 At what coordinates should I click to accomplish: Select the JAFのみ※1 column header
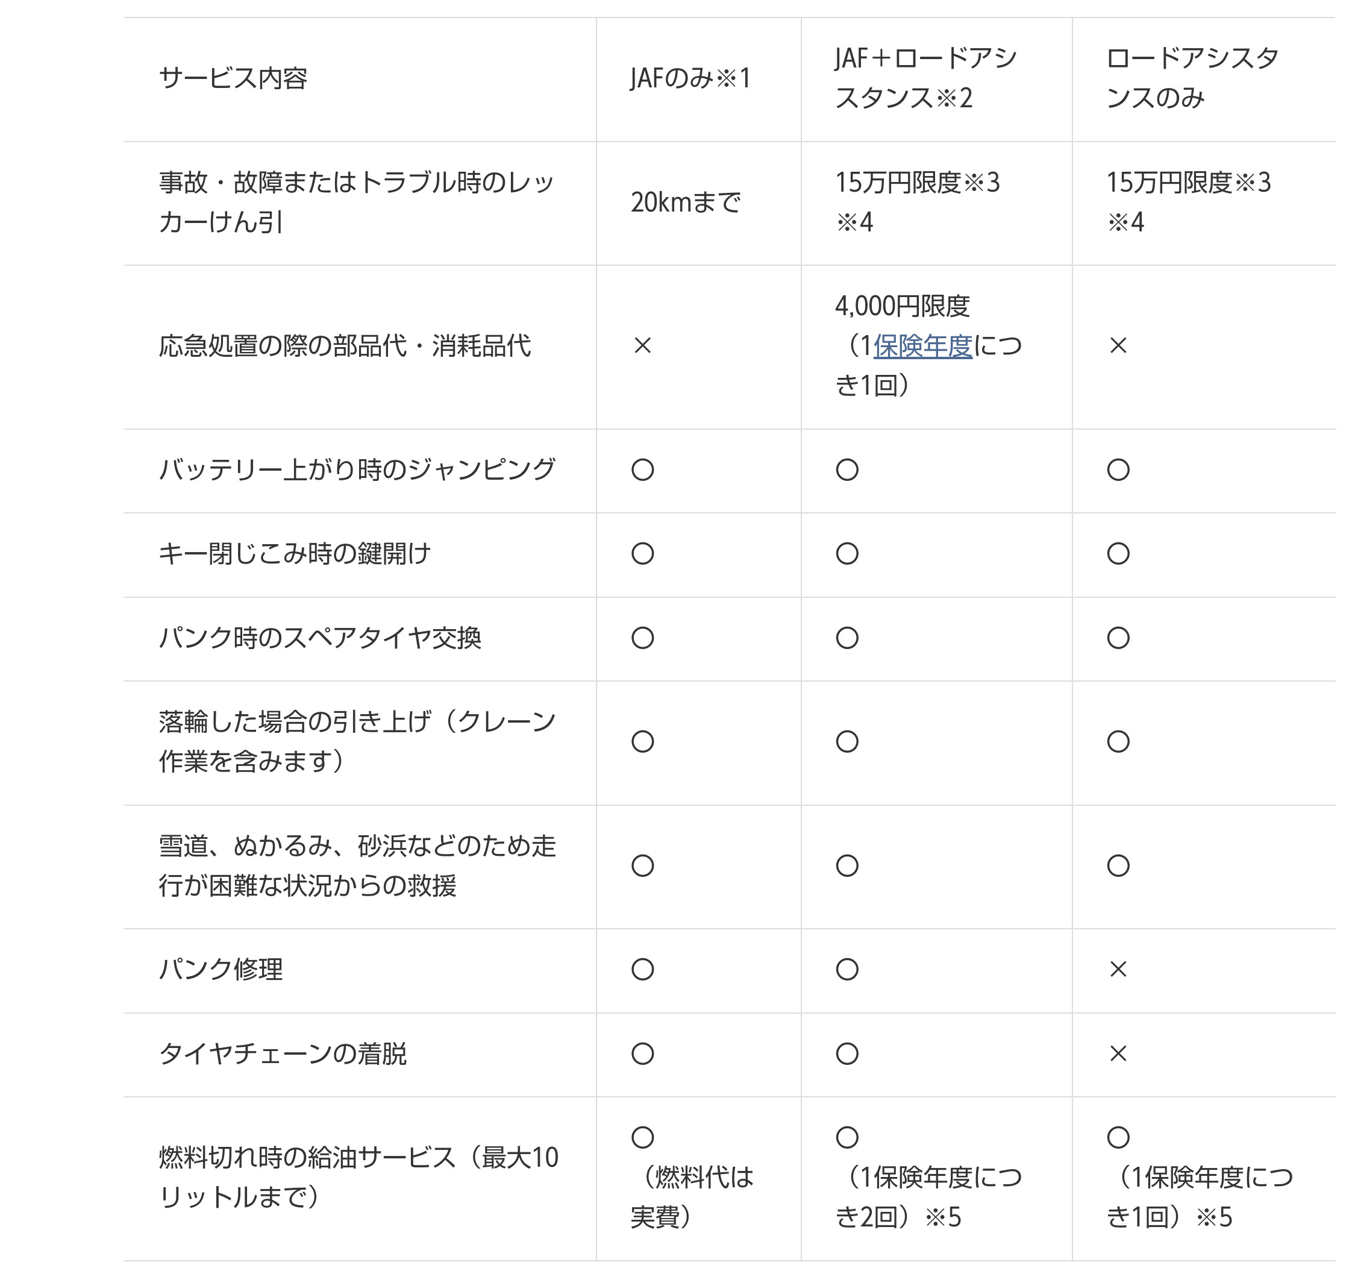click(690, 78)
